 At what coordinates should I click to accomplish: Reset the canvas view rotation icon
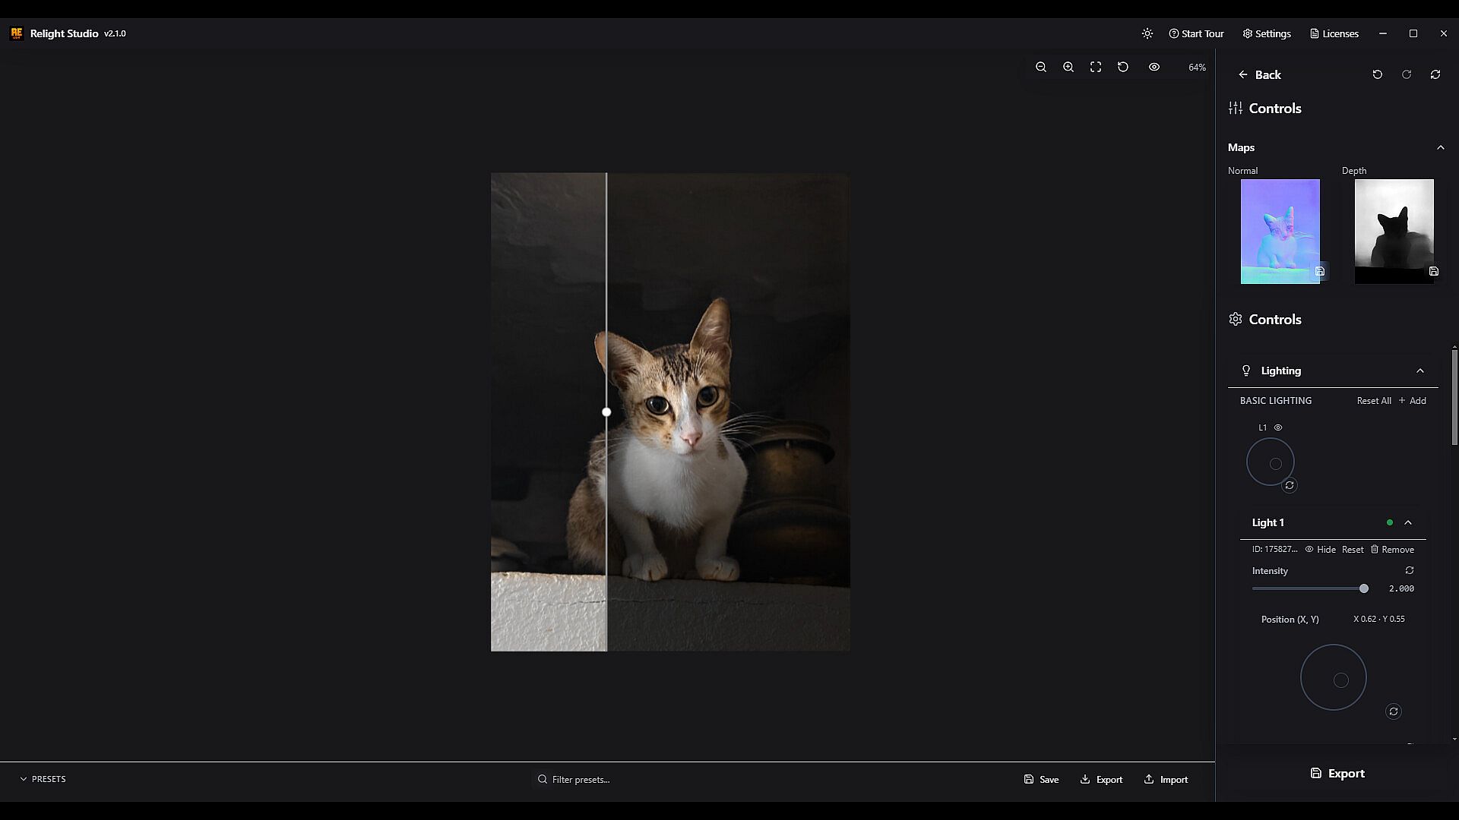[1123, 67]
